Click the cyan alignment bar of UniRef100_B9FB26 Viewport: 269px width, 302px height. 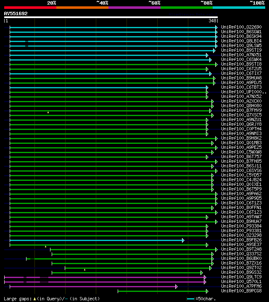pos(96,240)
